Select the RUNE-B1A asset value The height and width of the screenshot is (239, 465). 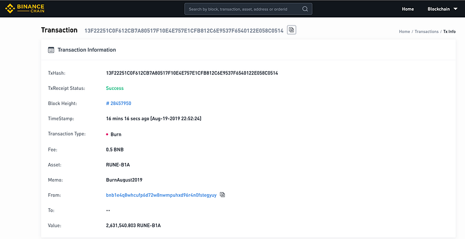[x=118, y=165]
